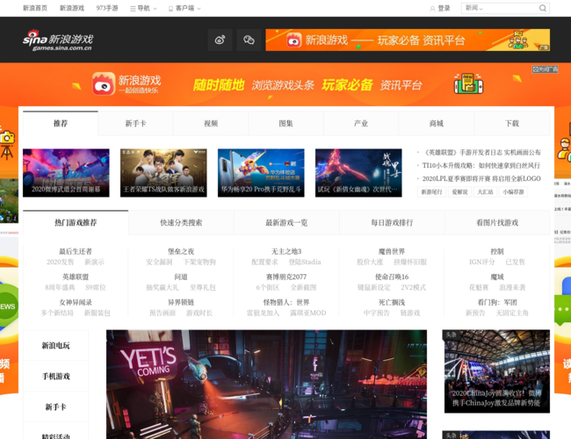This screenshot has width=571, height=439.
Task: Click the header 玩家必备资讯平台 banner ad
Action: (408, 40)
